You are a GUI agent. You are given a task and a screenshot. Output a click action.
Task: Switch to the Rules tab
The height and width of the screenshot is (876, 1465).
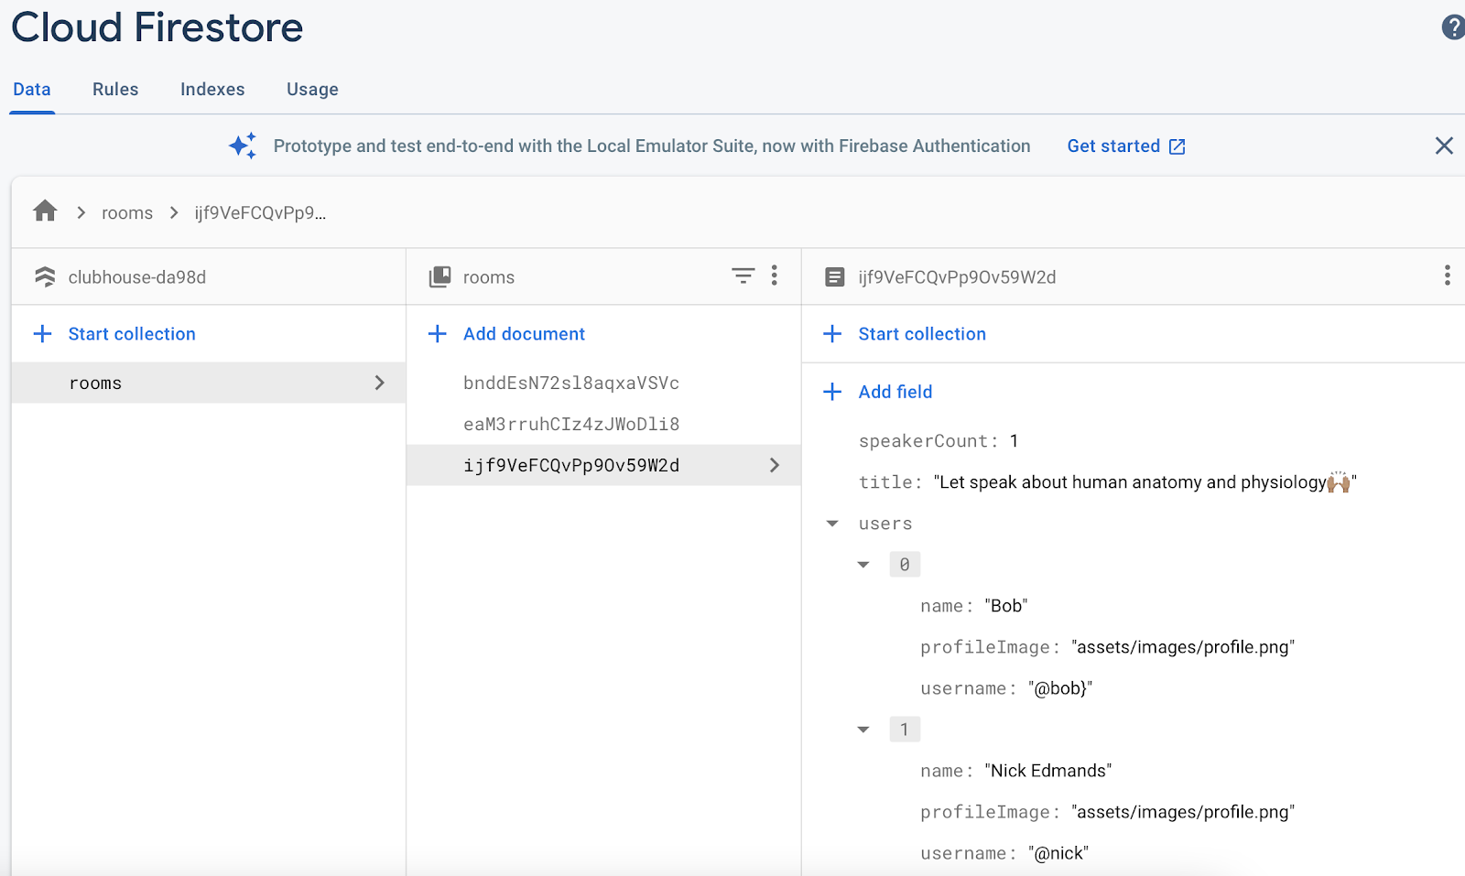click(115, 89)
